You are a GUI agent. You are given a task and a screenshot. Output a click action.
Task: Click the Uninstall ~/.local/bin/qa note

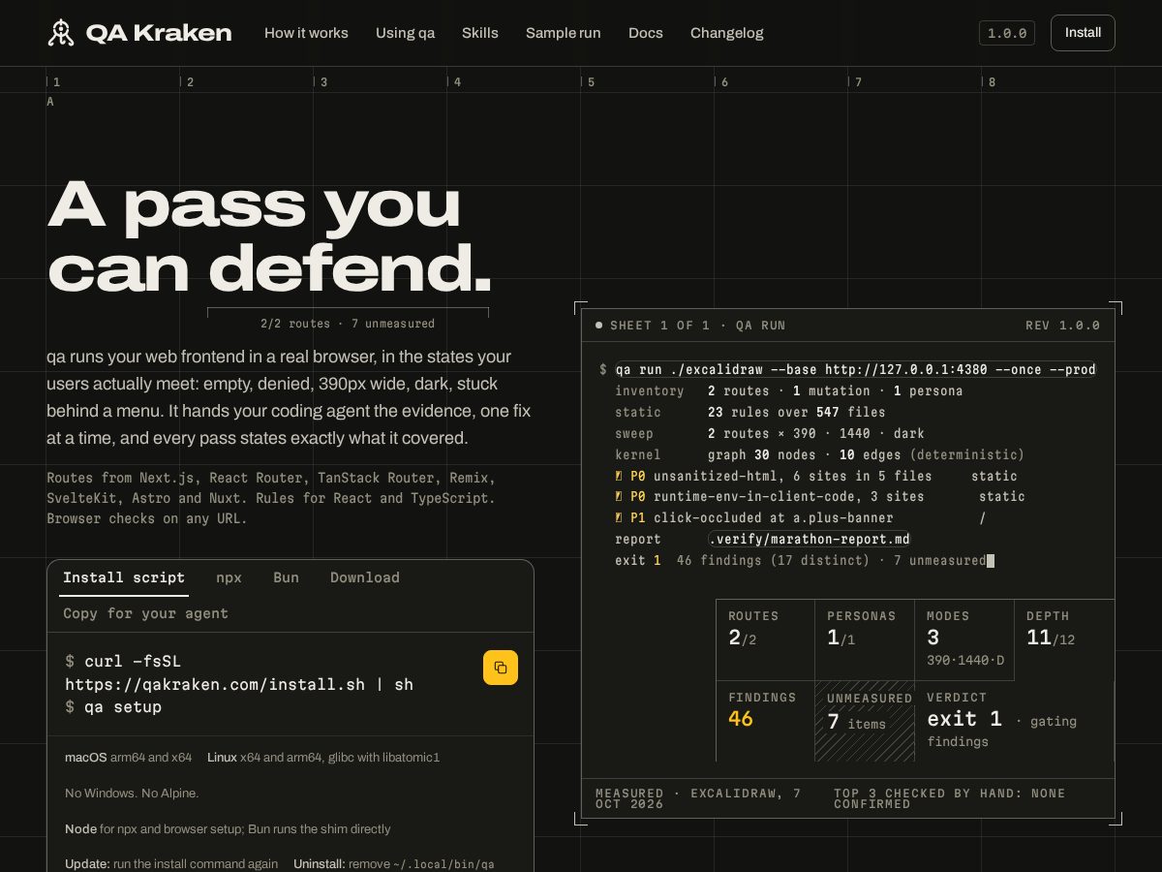point(394,863)
